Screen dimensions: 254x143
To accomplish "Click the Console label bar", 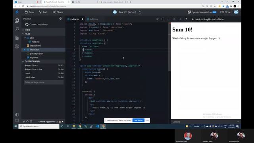I will point(176,122).
